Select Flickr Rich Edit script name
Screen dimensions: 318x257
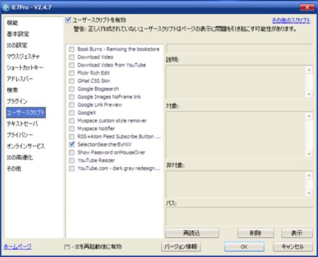click(x=93, y=73)
